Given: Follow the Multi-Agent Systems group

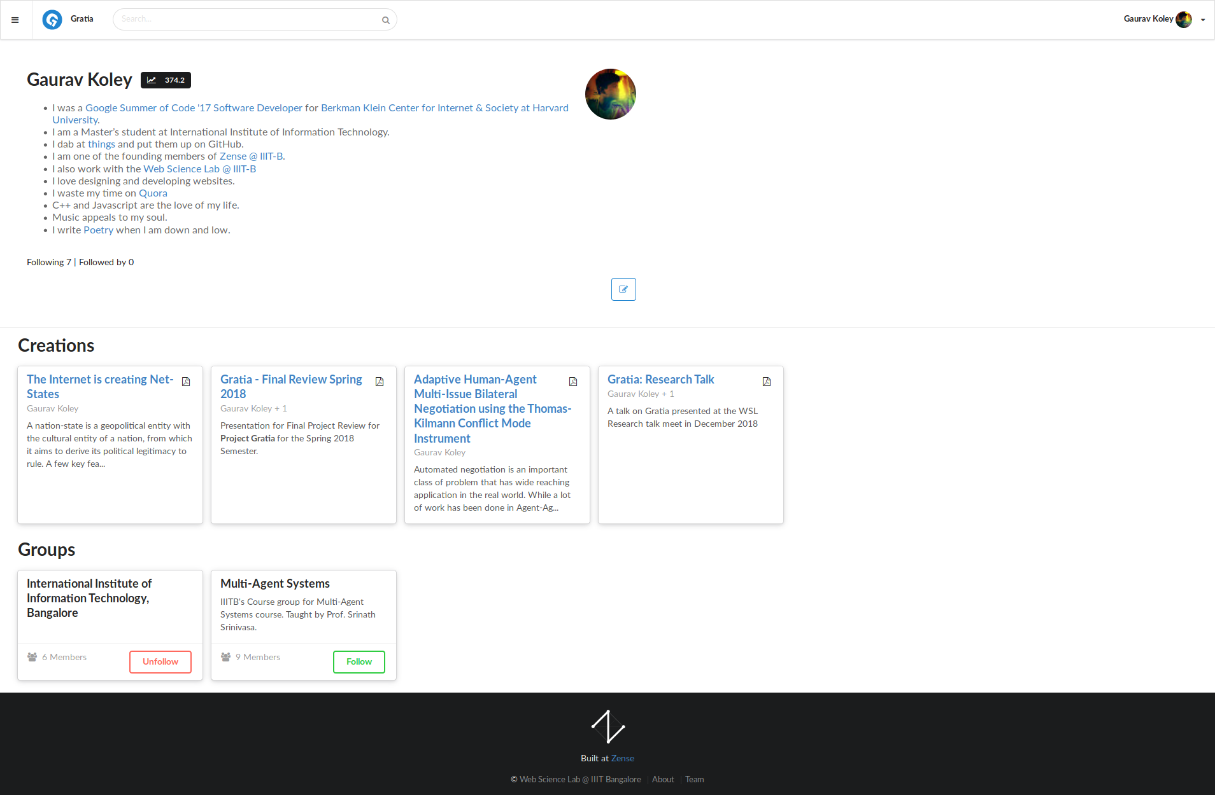Looking at the screenshot, I should coord(359,662).
